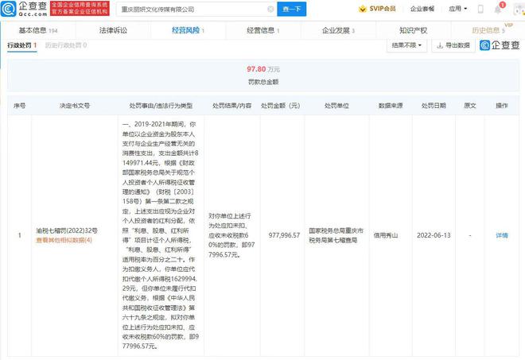Go to the 企业发展 tab
This screenshot has width=525, height=360.
click(x=337, y=30)
